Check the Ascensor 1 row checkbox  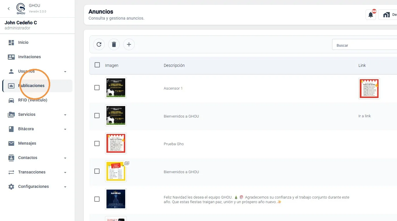pyautogui.click(x=97, y=88)
